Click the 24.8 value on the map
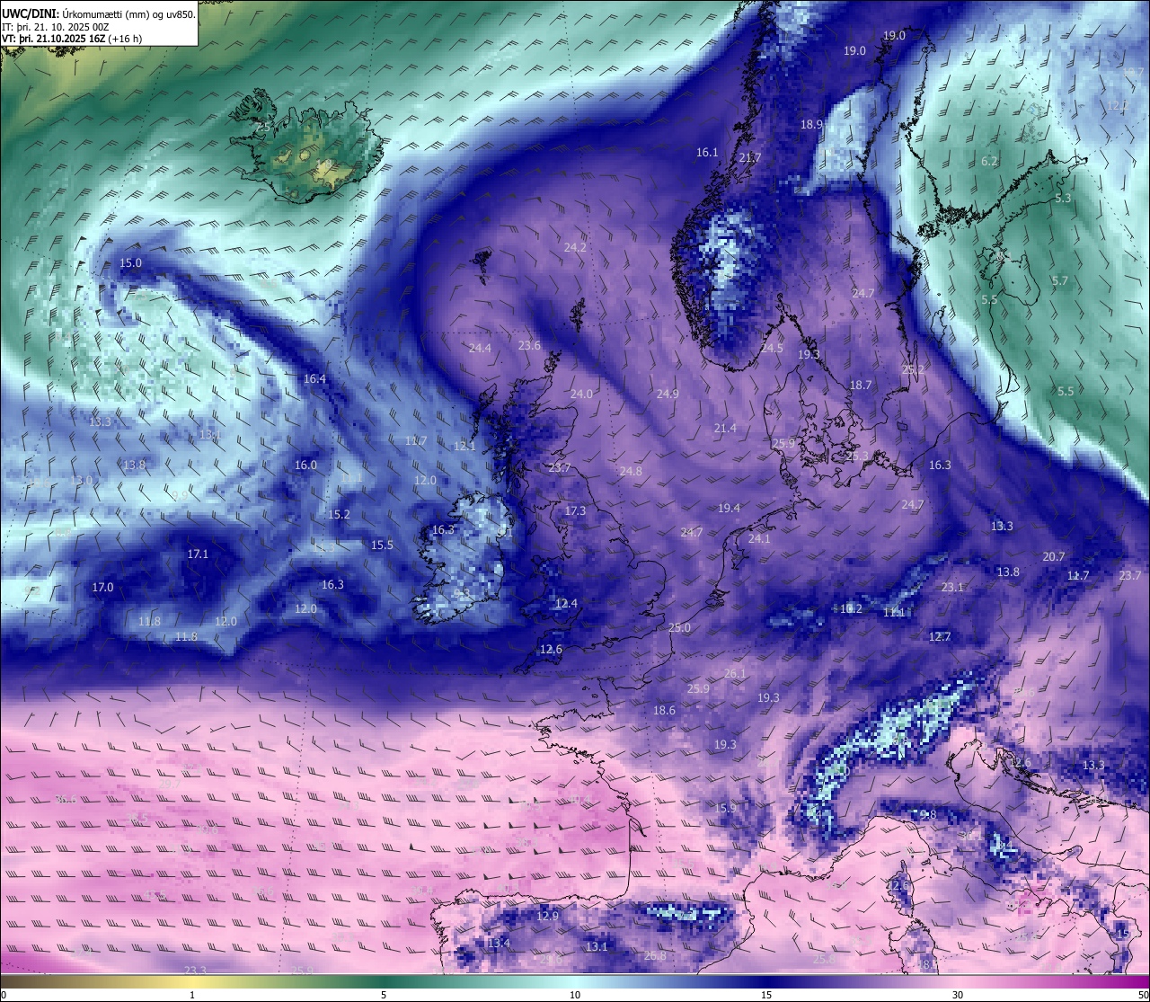This screenshot has width=1150, height=1002. tap(631, 472)
